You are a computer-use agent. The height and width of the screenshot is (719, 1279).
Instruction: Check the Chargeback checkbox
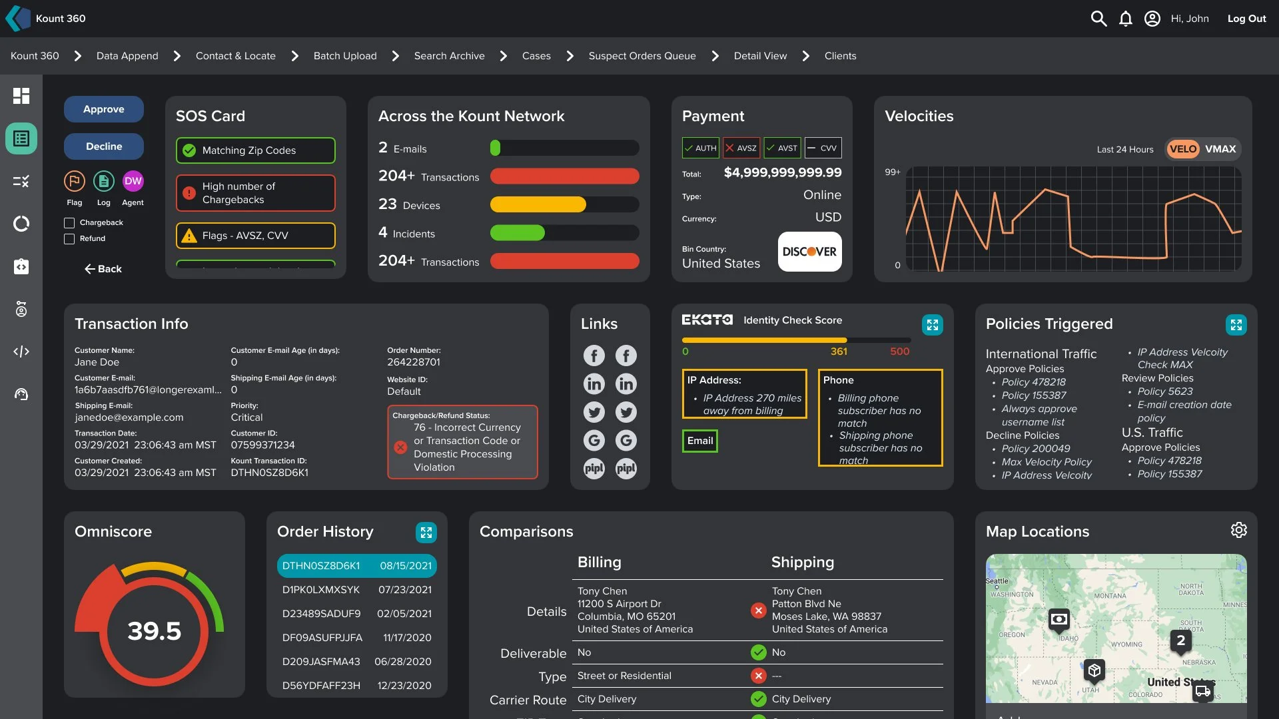tap(69, 222)
